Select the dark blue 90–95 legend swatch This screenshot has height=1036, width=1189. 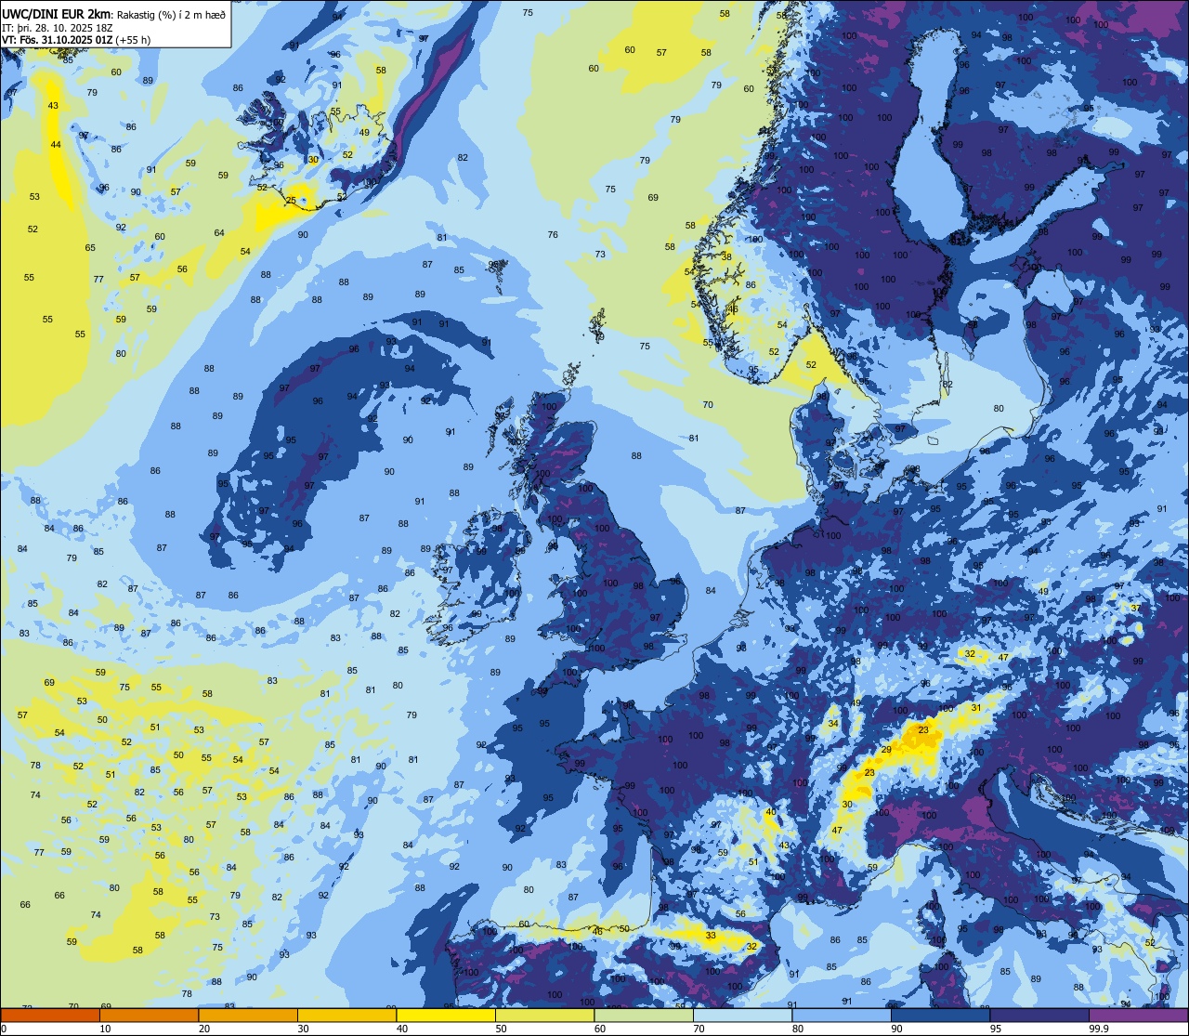point(940,1015)
